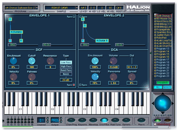Click the Panorama value L 64
This screenshot has height=130, width=177.
(x=114, y=83)
